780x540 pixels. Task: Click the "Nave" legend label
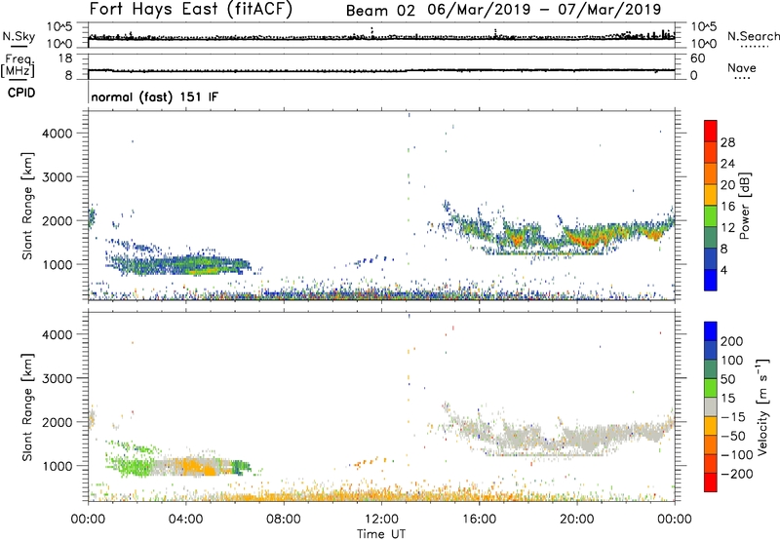[742, 67]
